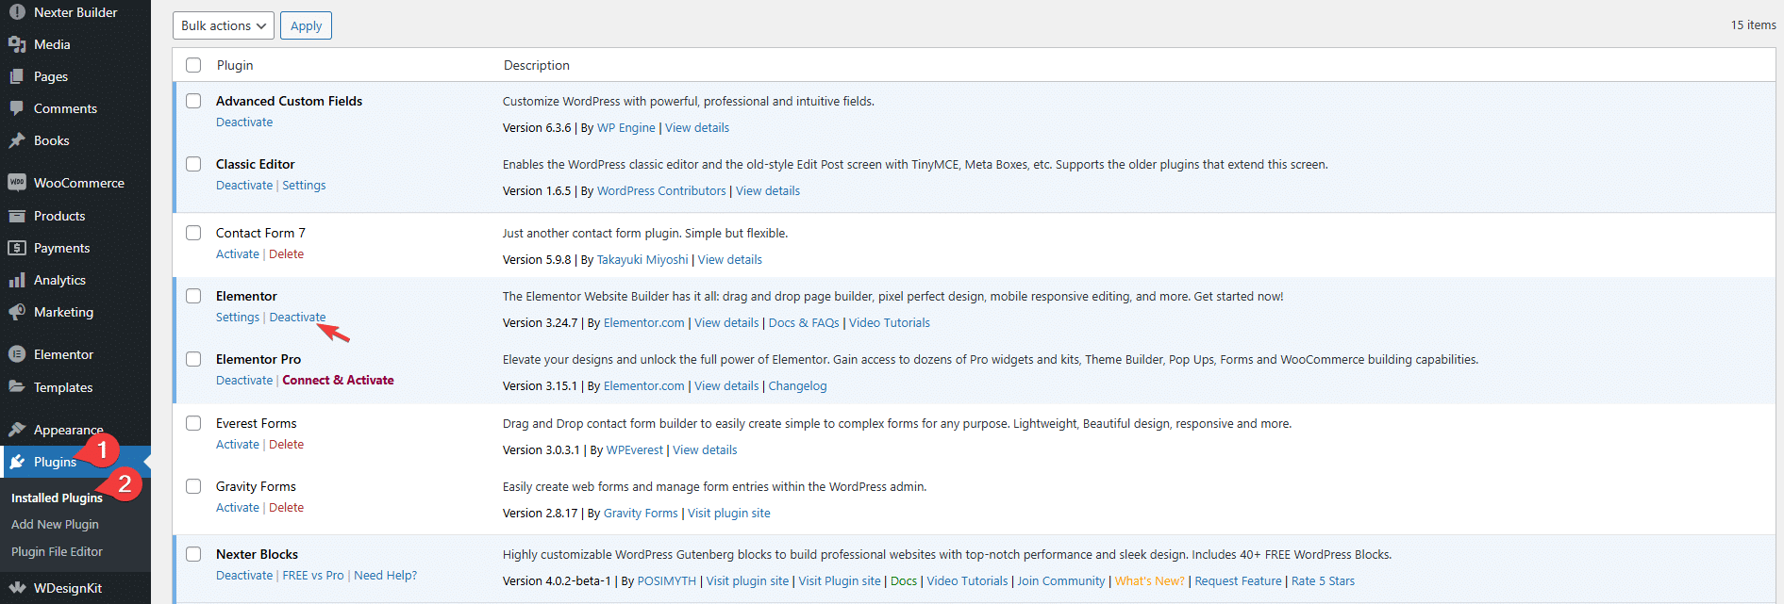Open Marketing via the megaphone icon
Image resolution: width=1784 pixels, height=604 pixels.
[17, 312]
